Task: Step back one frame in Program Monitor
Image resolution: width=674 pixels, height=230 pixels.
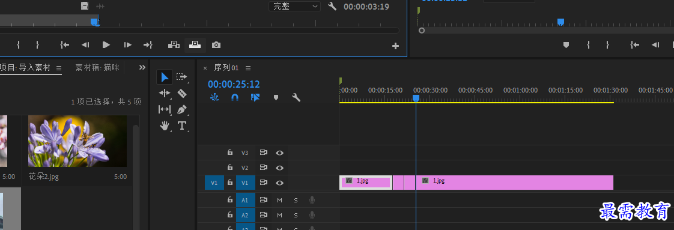Action: pos(655,44)
